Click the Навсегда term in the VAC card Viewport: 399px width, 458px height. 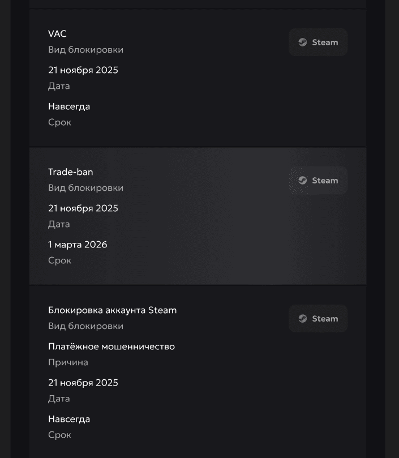click(x=69, y=106)
